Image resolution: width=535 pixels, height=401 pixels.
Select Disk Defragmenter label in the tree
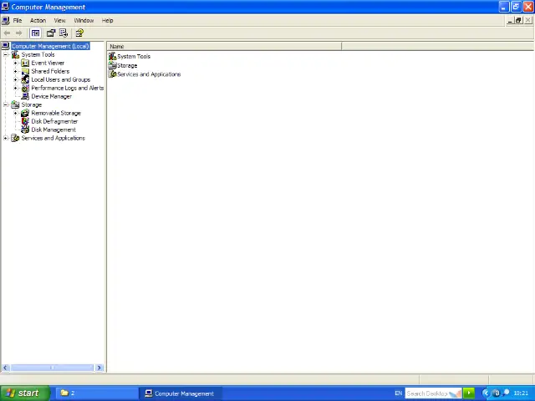click(x=54, y=121)
